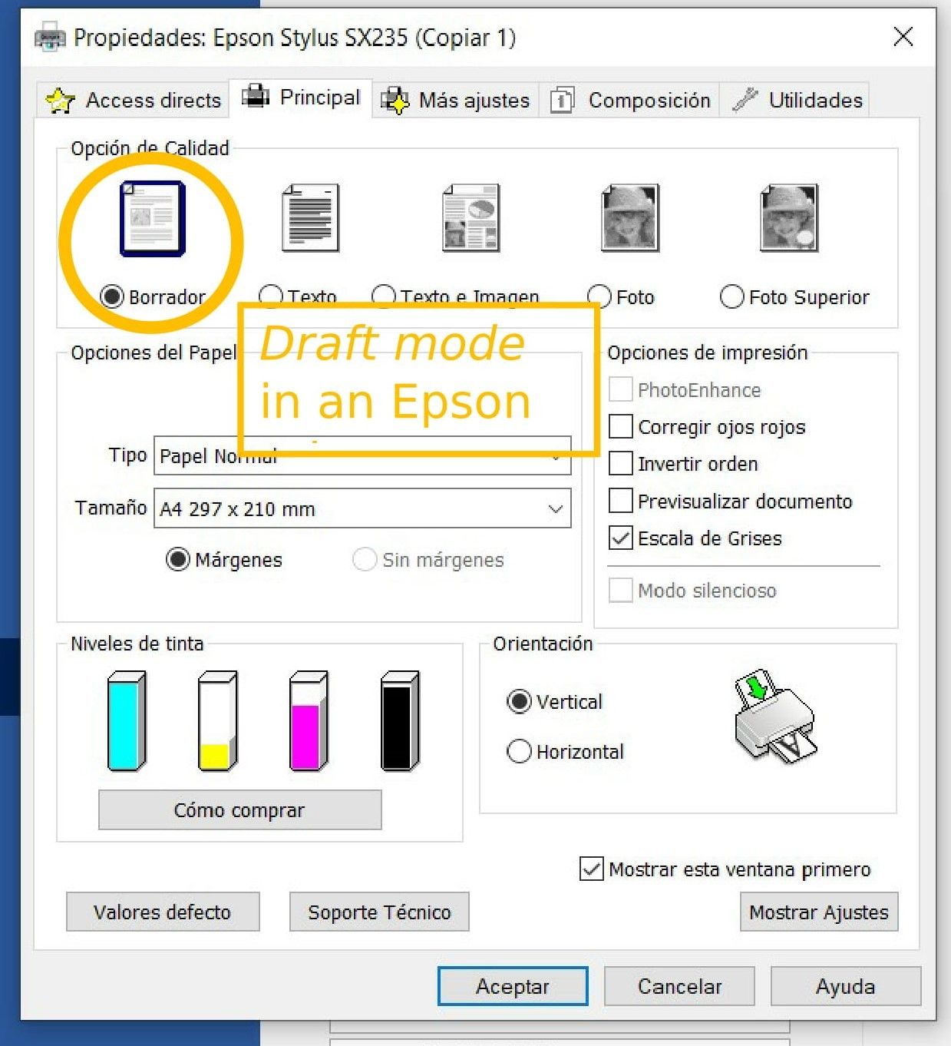Close the Propiedades dialog window

pyautogui.click(x=903, y=36)
